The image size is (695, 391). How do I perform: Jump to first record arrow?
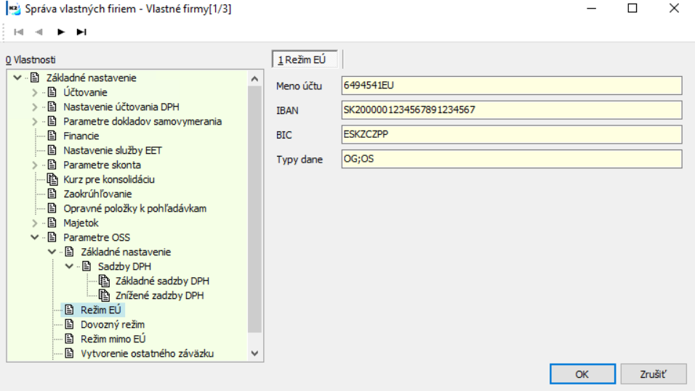19,32
